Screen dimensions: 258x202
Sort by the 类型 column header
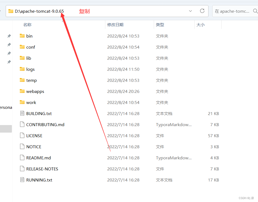click(160, 25)
